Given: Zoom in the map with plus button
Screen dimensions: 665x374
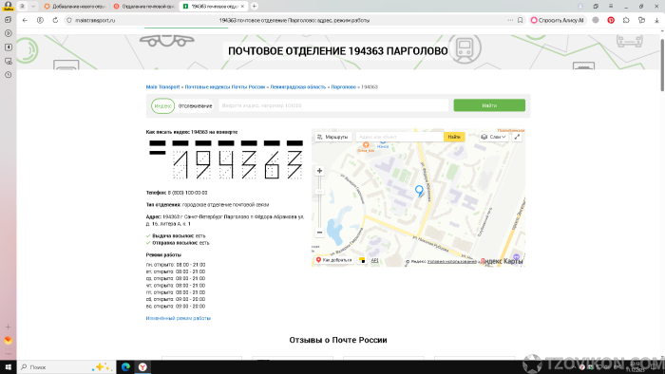Looking at the screenshot, I should 319,171.
